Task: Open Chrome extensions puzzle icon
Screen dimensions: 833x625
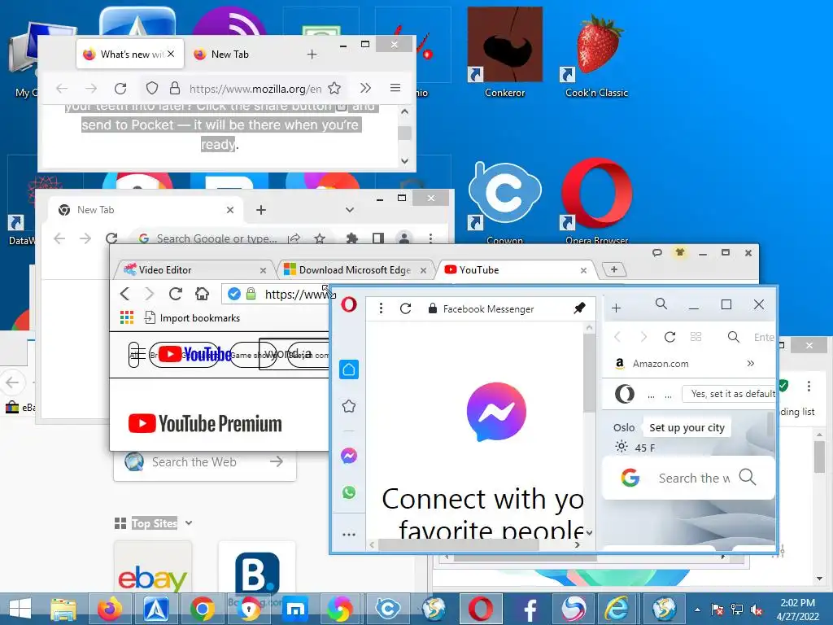Action: [x=352, y=238]
